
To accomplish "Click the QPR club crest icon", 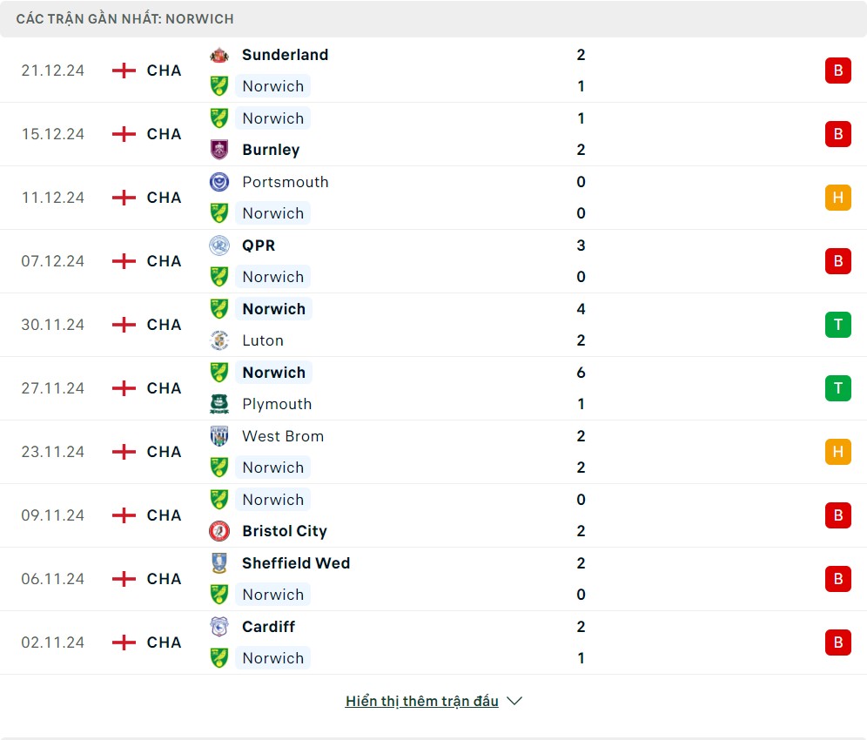I will 219,246.
